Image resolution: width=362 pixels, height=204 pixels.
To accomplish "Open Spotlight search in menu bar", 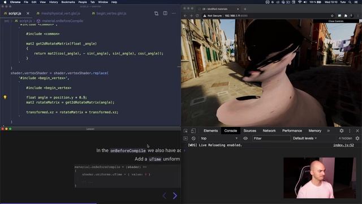I will [350, 2].
